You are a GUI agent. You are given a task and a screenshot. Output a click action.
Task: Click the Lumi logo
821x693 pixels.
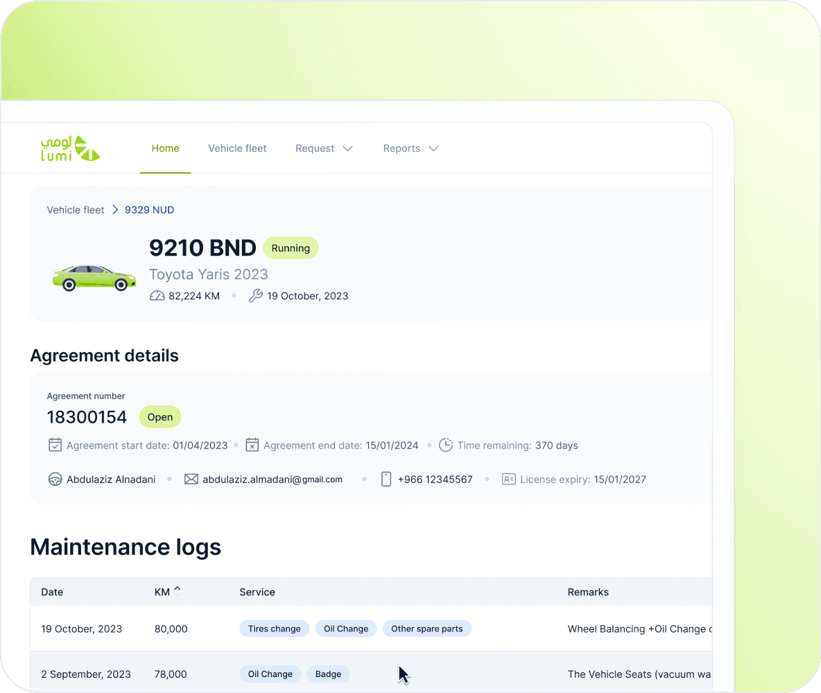tap(70, 149)
